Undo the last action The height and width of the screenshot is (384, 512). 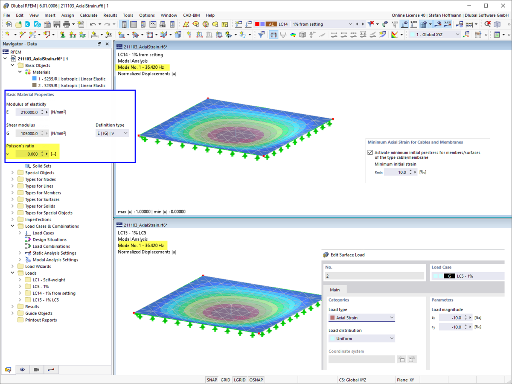point(93,24)
